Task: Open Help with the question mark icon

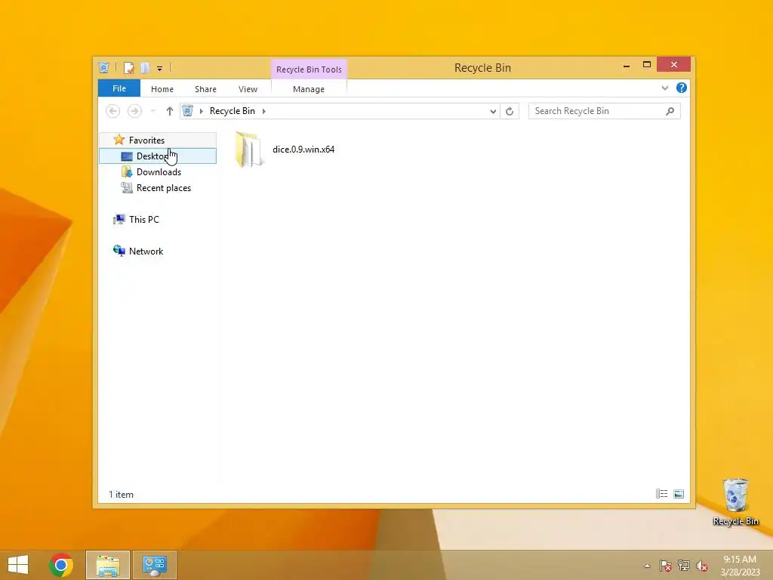Action: pos(682,88)
